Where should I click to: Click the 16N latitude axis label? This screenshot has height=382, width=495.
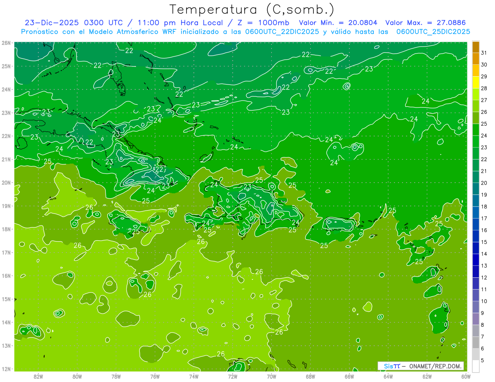(x=6, y=276)
